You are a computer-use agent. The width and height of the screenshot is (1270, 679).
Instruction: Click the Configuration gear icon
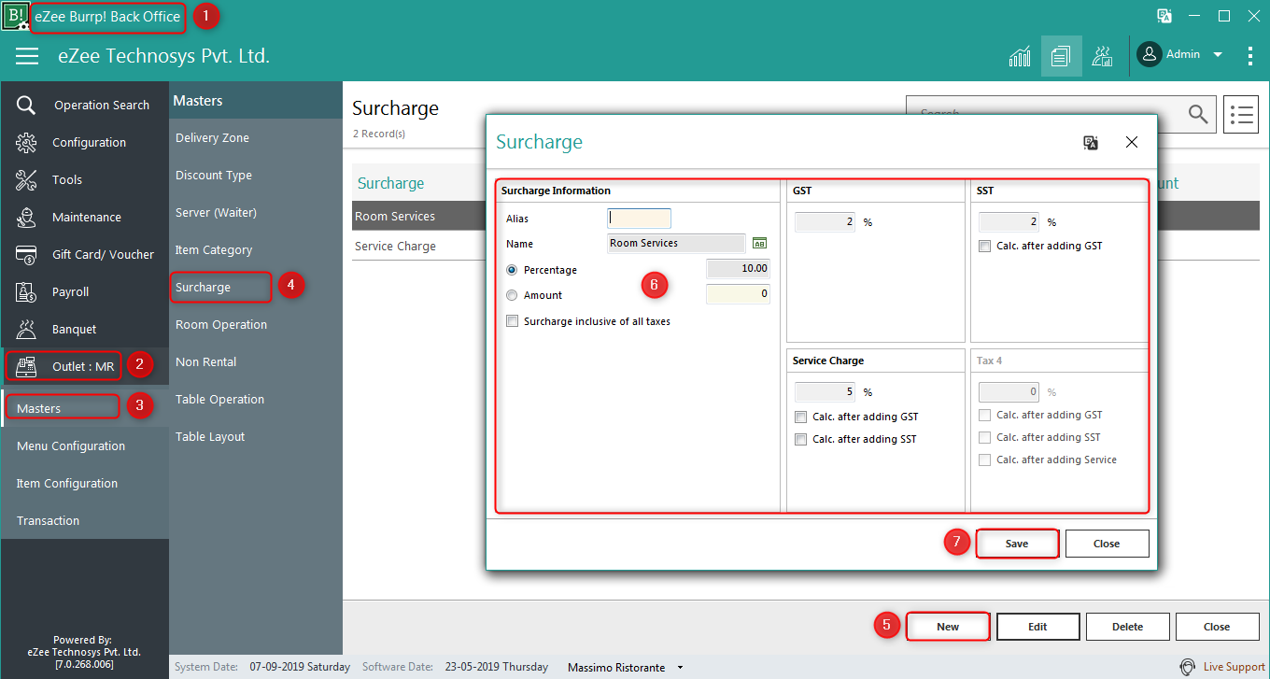click(26, 143)
